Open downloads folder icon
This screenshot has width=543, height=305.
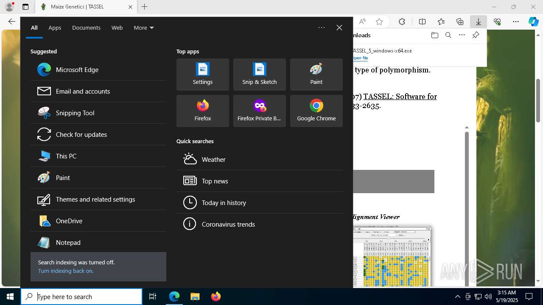434,35
